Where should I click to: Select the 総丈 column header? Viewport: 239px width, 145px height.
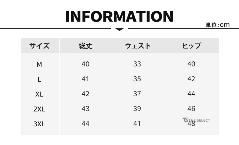click(x=85, y=46)
